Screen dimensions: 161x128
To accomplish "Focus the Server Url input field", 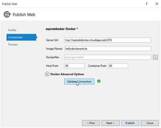I will 108,40.
